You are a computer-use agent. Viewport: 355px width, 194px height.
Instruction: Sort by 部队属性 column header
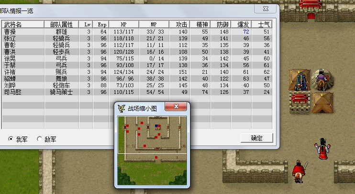pyautogui.click(x=62, y=24)
